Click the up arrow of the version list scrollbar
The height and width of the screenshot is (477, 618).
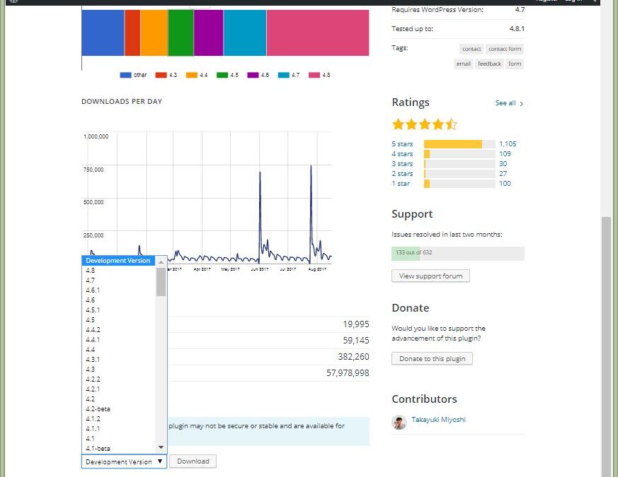(161, 261)
